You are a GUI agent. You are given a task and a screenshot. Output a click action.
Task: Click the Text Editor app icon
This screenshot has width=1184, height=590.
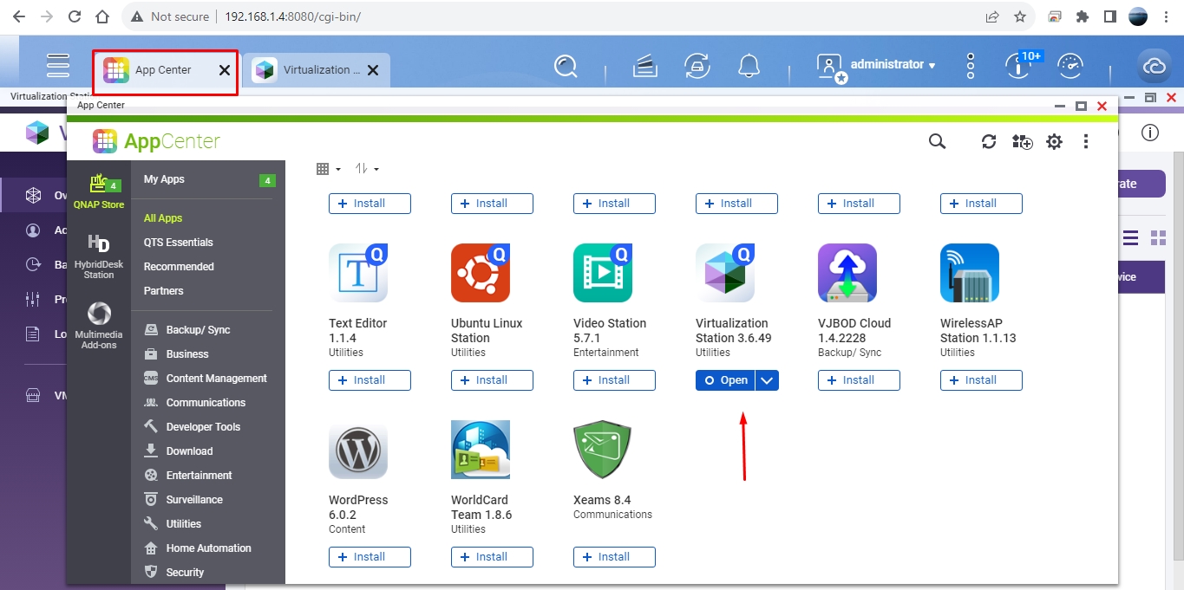358,272
